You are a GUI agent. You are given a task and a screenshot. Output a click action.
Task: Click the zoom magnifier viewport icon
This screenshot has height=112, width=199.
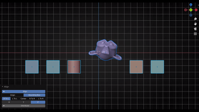(195, 19)
